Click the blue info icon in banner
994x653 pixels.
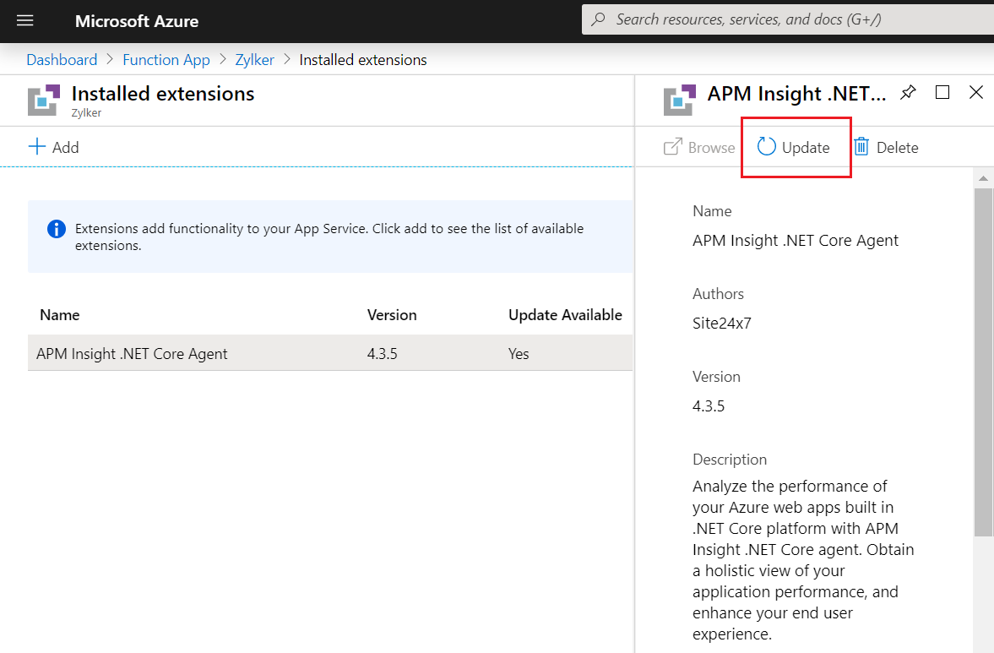[x=57, y=228]
